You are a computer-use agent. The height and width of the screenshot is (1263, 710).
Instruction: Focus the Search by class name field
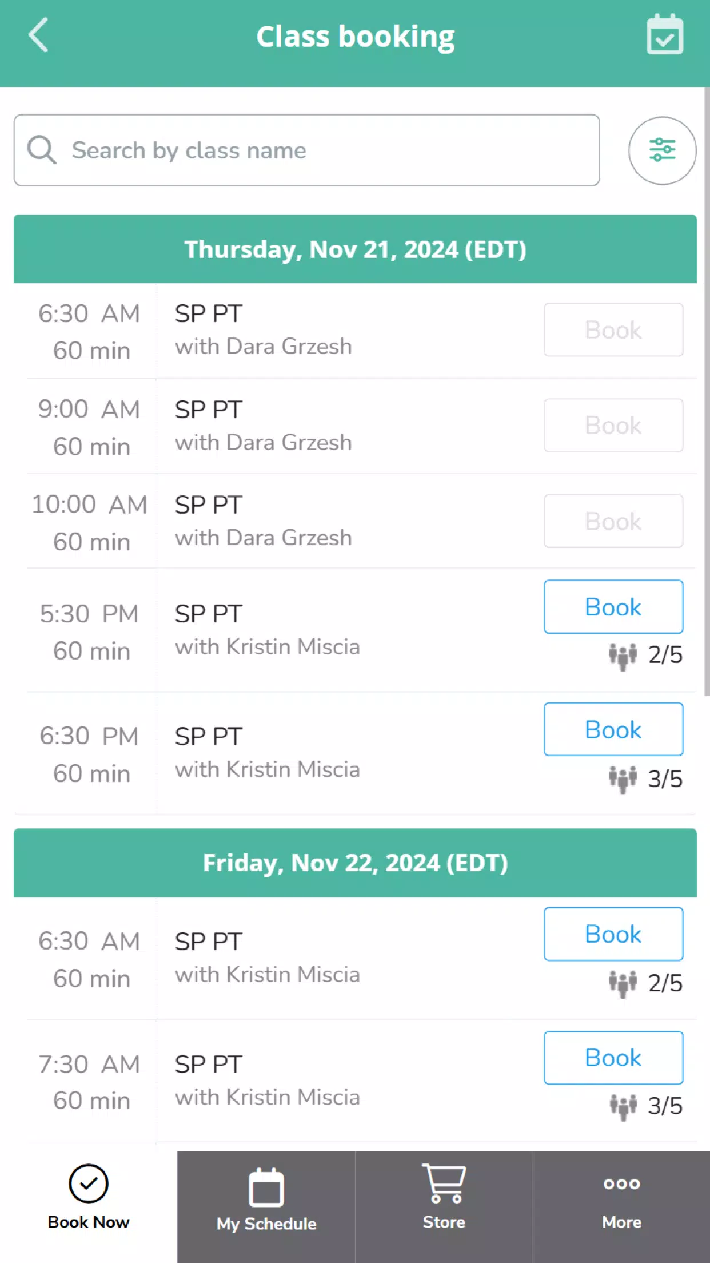point(306,150)
